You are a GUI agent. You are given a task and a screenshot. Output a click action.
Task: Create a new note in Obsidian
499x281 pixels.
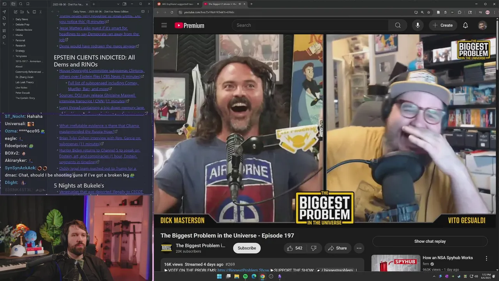[15, 12]
